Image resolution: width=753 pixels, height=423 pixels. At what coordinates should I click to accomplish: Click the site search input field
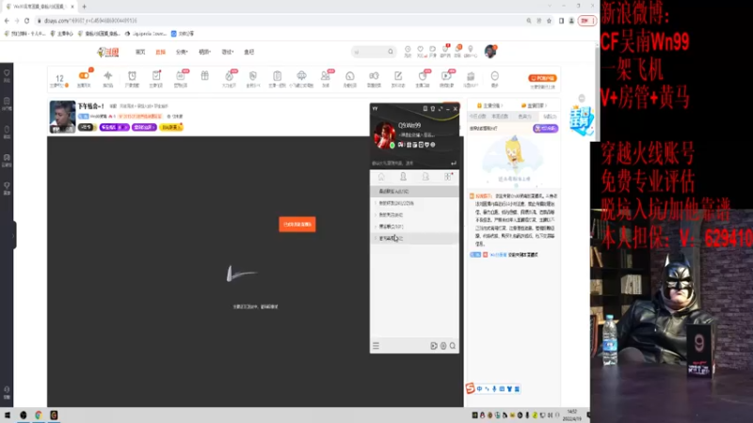pyautogui.click(x=370, y=52)
